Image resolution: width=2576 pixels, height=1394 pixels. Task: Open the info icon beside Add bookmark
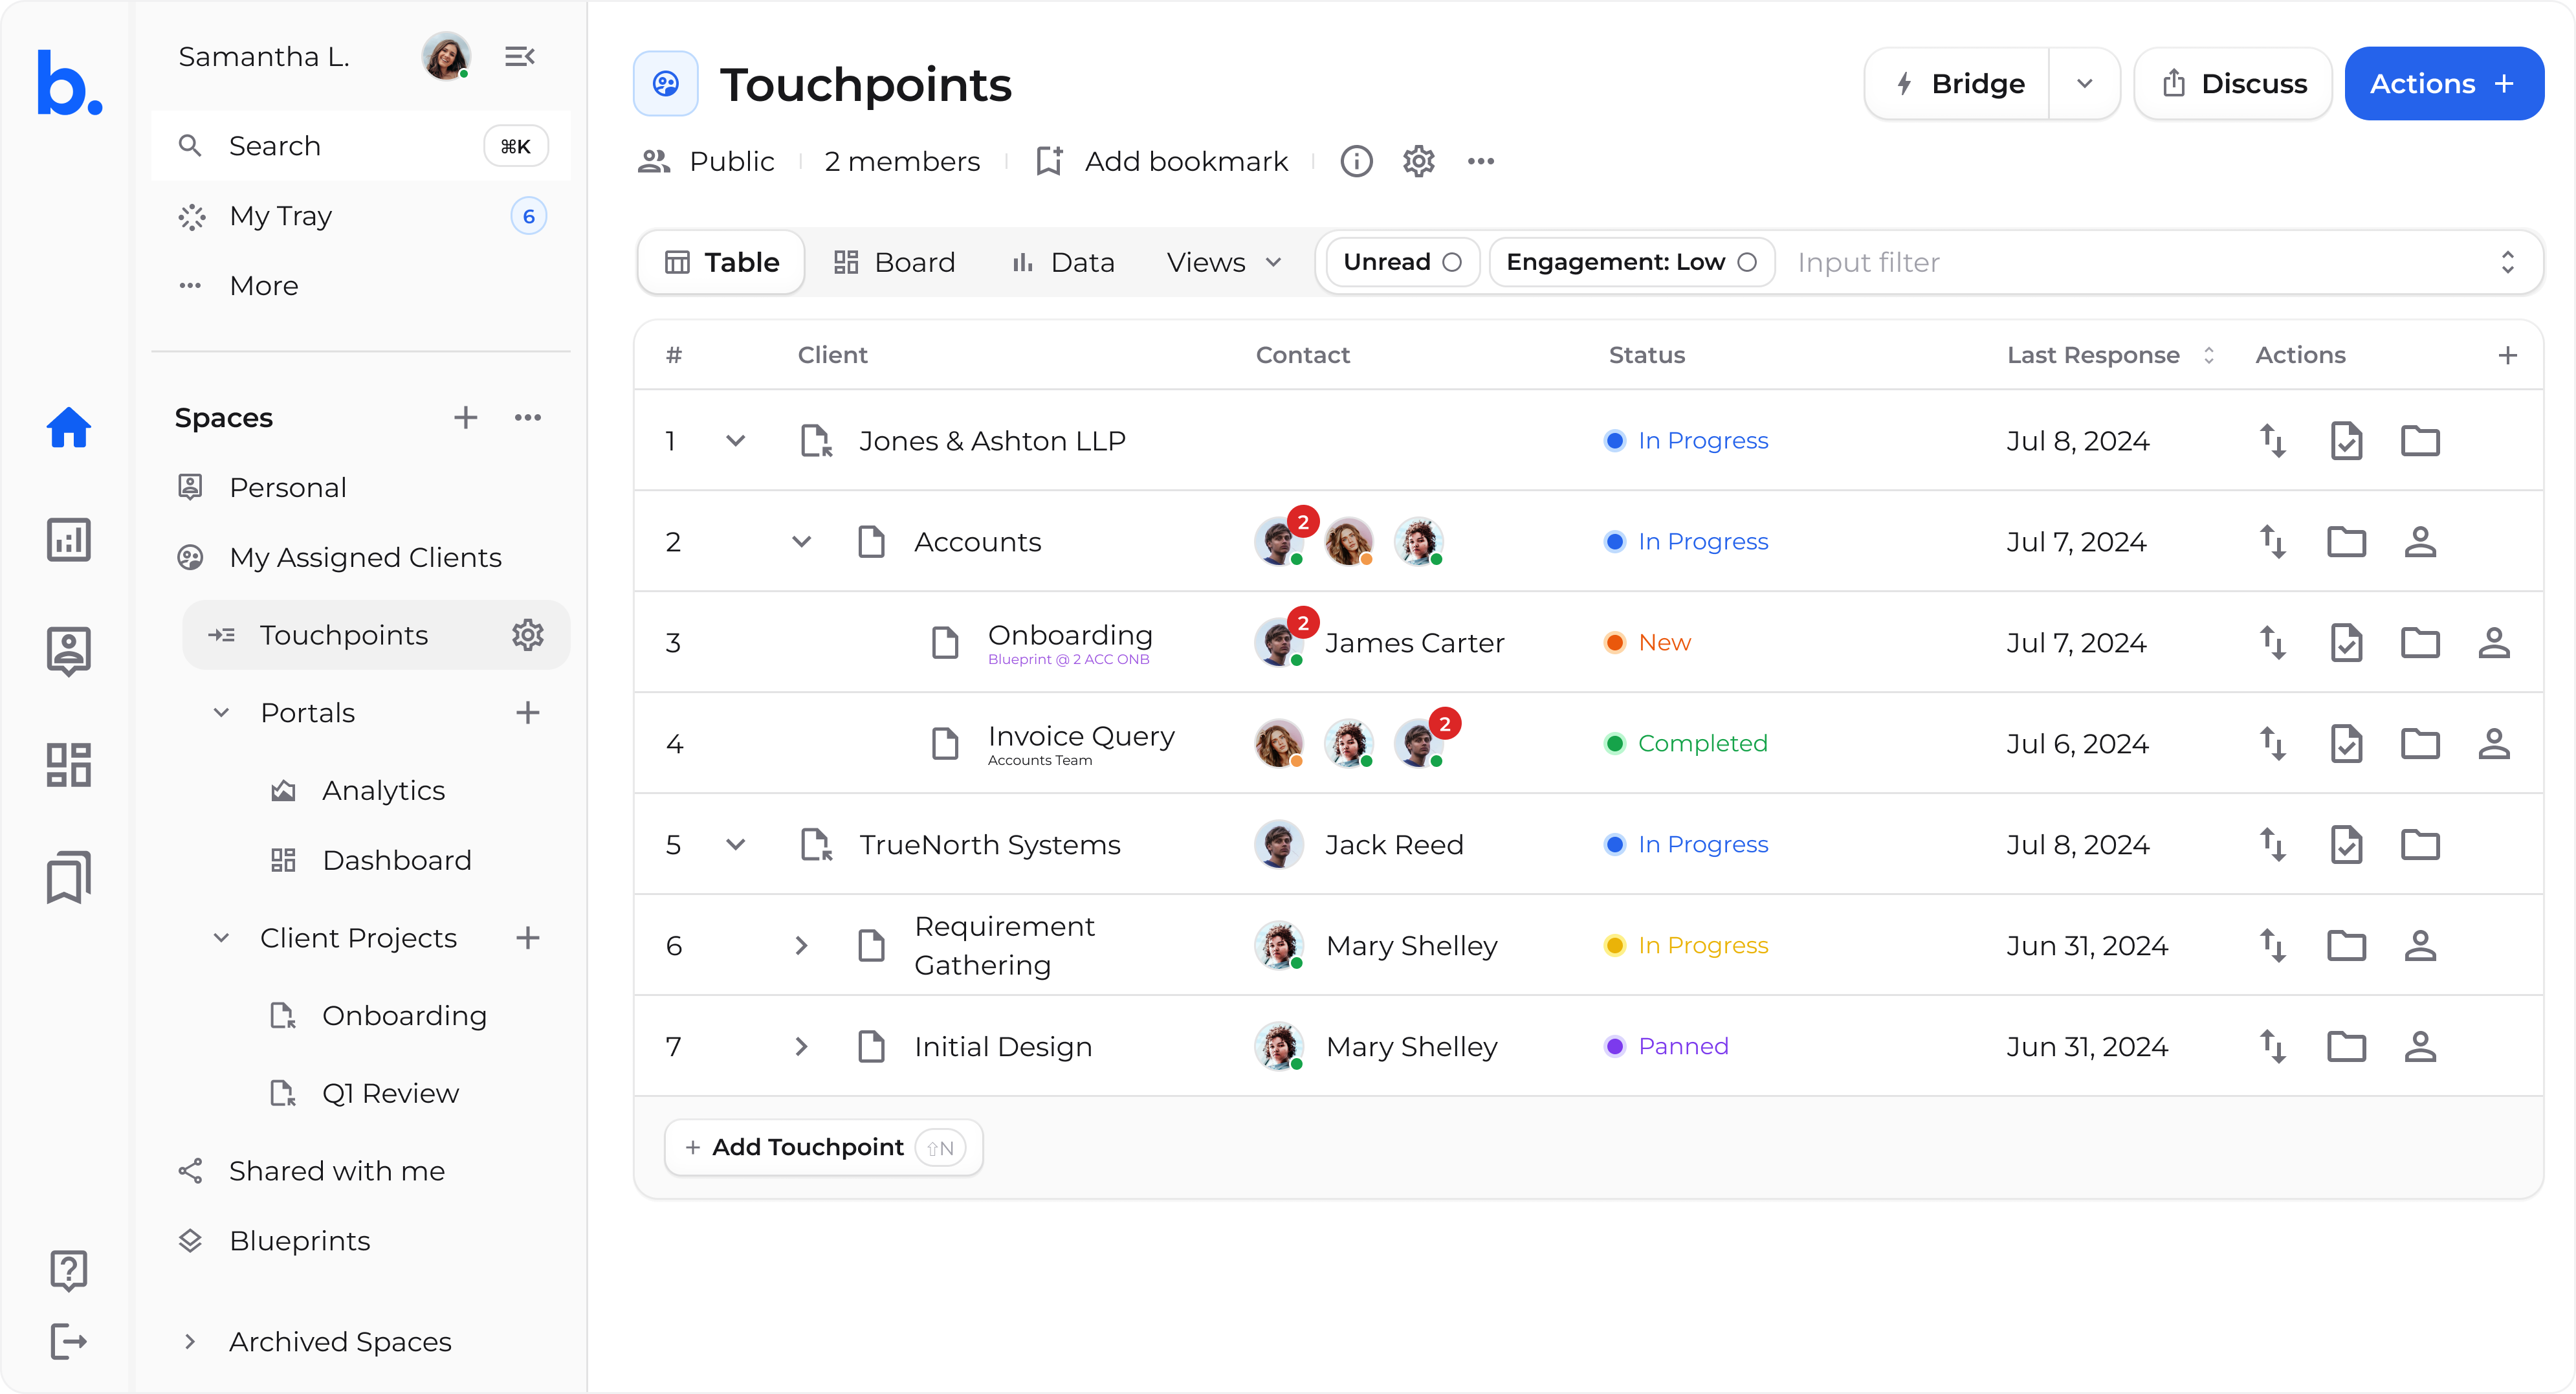1356,161
